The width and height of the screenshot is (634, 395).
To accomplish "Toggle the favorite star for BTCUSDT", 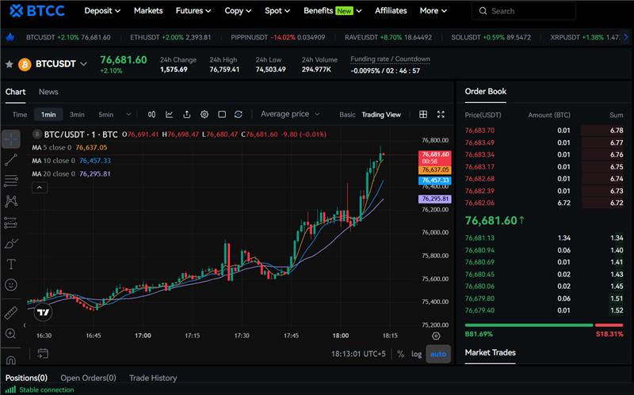I will pos(9,64).
